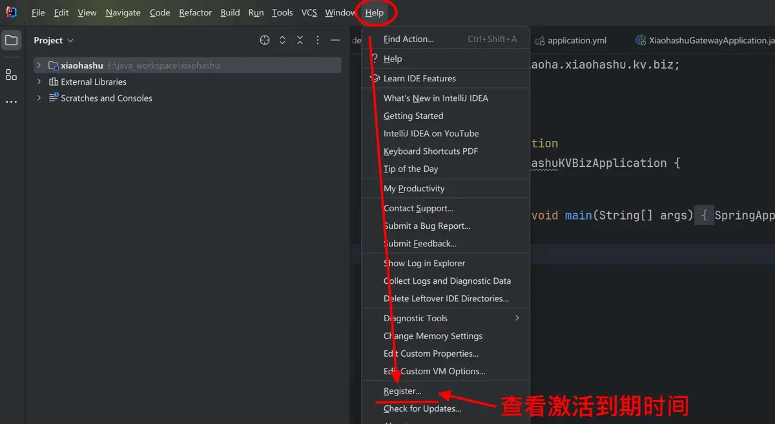Select Edit Custom Properties entry
This screenshot has width=775, height=424.
tap(446, 354)
